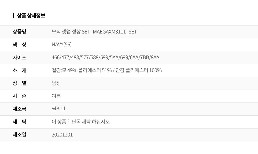Select the 제조국 row label

click(19, 109)
